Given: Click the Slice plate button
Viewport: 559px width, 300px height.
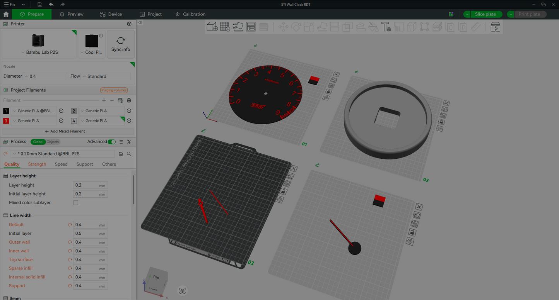Looking at the screenshot, I should [x=486, y=14].
